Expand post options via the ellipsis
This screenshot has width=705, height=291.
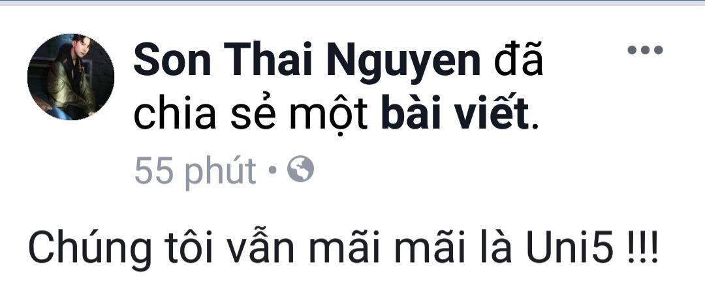[x=645, y=50]
